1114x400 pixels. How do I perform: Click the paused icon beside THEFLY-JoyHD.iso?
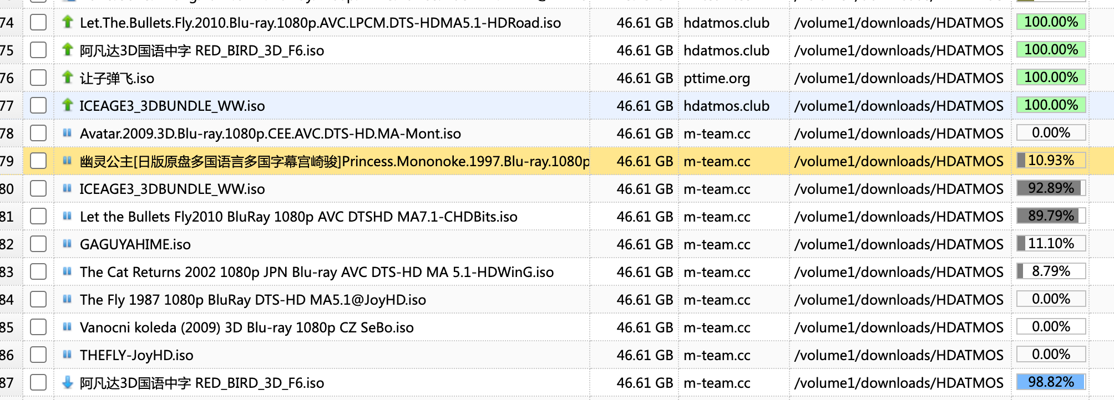click(68, 355)
